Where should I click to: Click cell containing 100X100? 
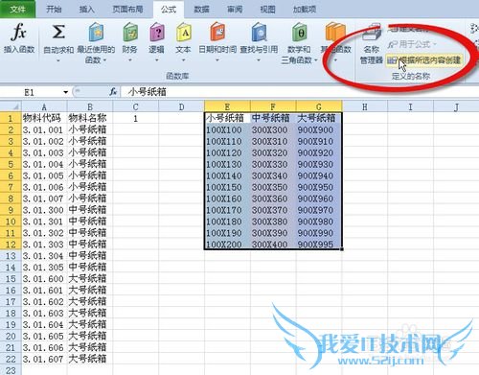coord(227,129)
